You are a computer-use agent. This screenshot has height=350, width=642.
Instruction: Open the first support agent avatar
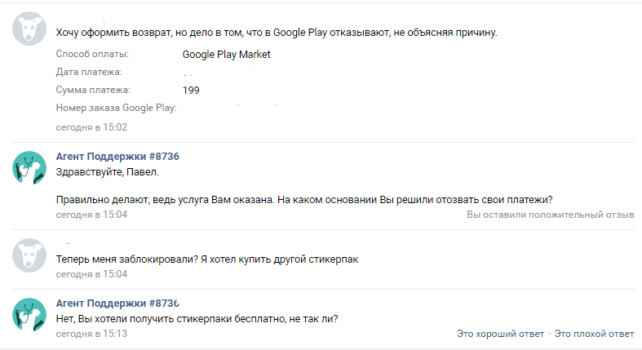(29, 168)
